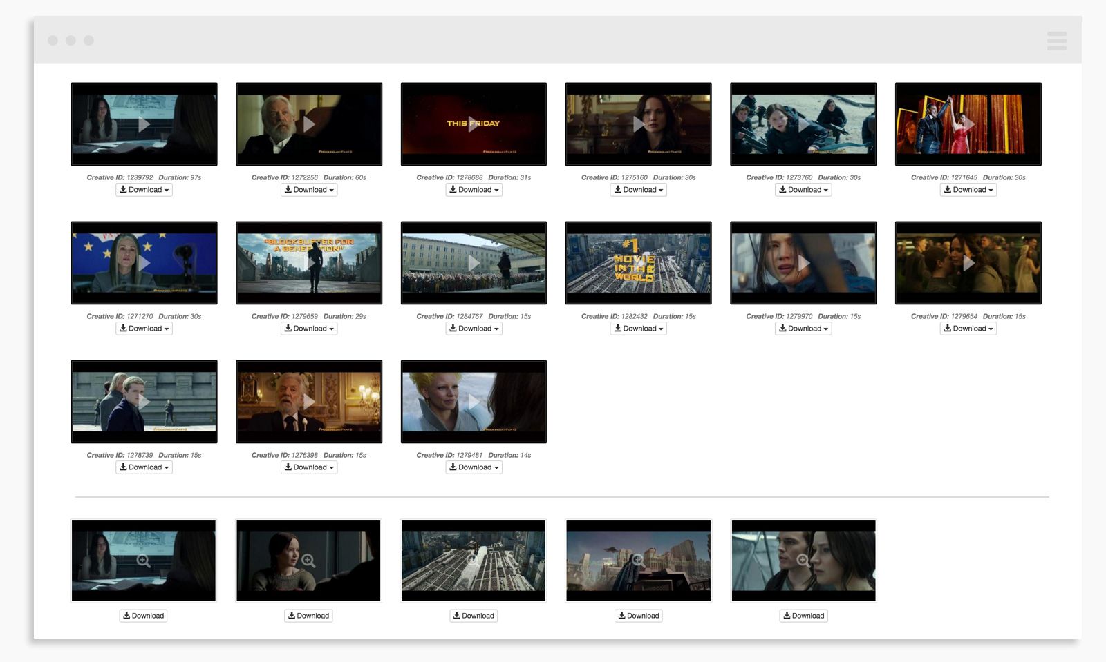This screenshot has height=662, width=1106.
Task: Zoom the first still image with desk scene
Action: click(144, 561)
